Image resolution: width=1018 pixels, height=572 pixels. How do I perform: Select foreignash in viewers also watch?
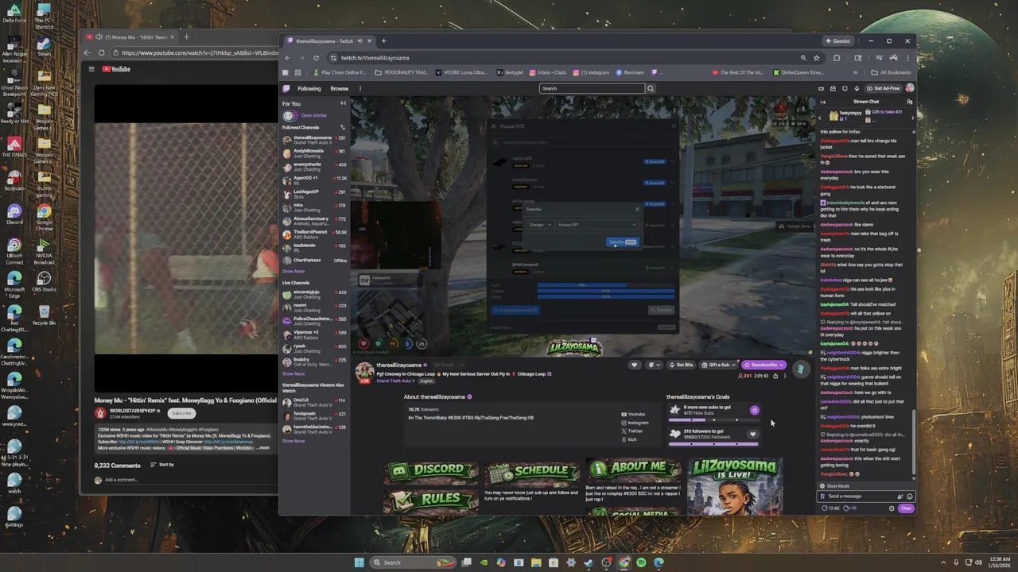[314, 415]
